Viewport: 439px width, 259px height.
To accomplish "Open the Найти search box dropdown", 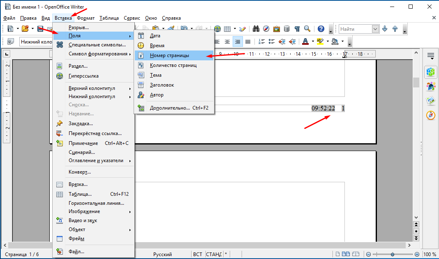I will click(375, 29).
